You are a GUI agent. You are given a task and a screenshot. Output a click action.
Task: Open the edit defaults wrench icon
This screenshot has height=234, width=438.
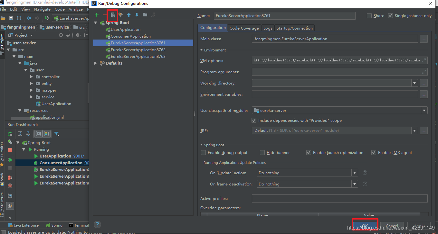coord(121,15)
